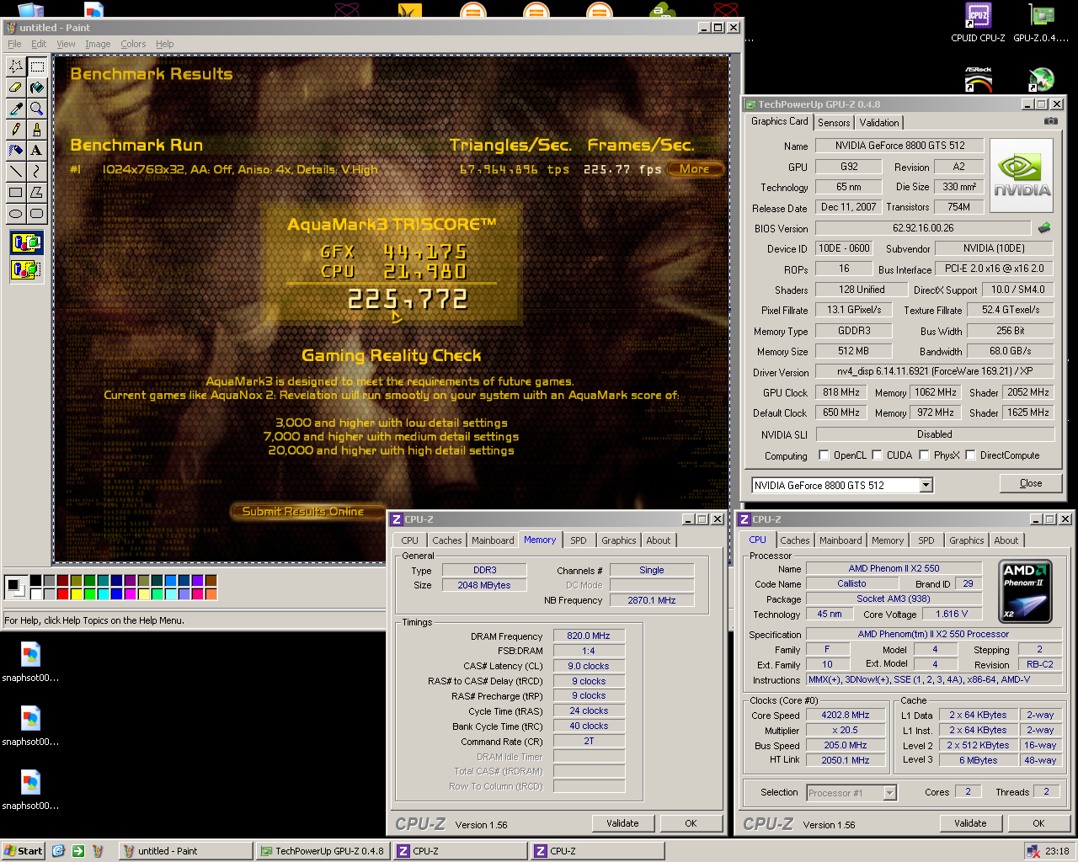
Task: Open the SPD tab in the Memory CPU-Z window
Action: 578,540
